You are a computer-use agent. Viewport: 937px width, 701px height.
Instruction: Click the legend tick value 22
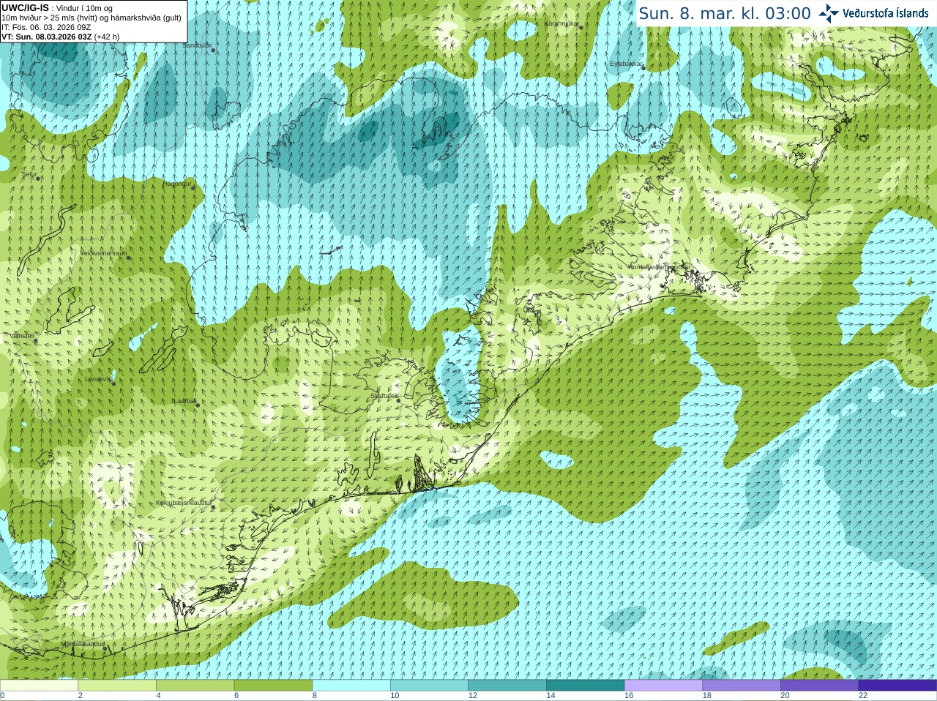(x=863, y=696)
